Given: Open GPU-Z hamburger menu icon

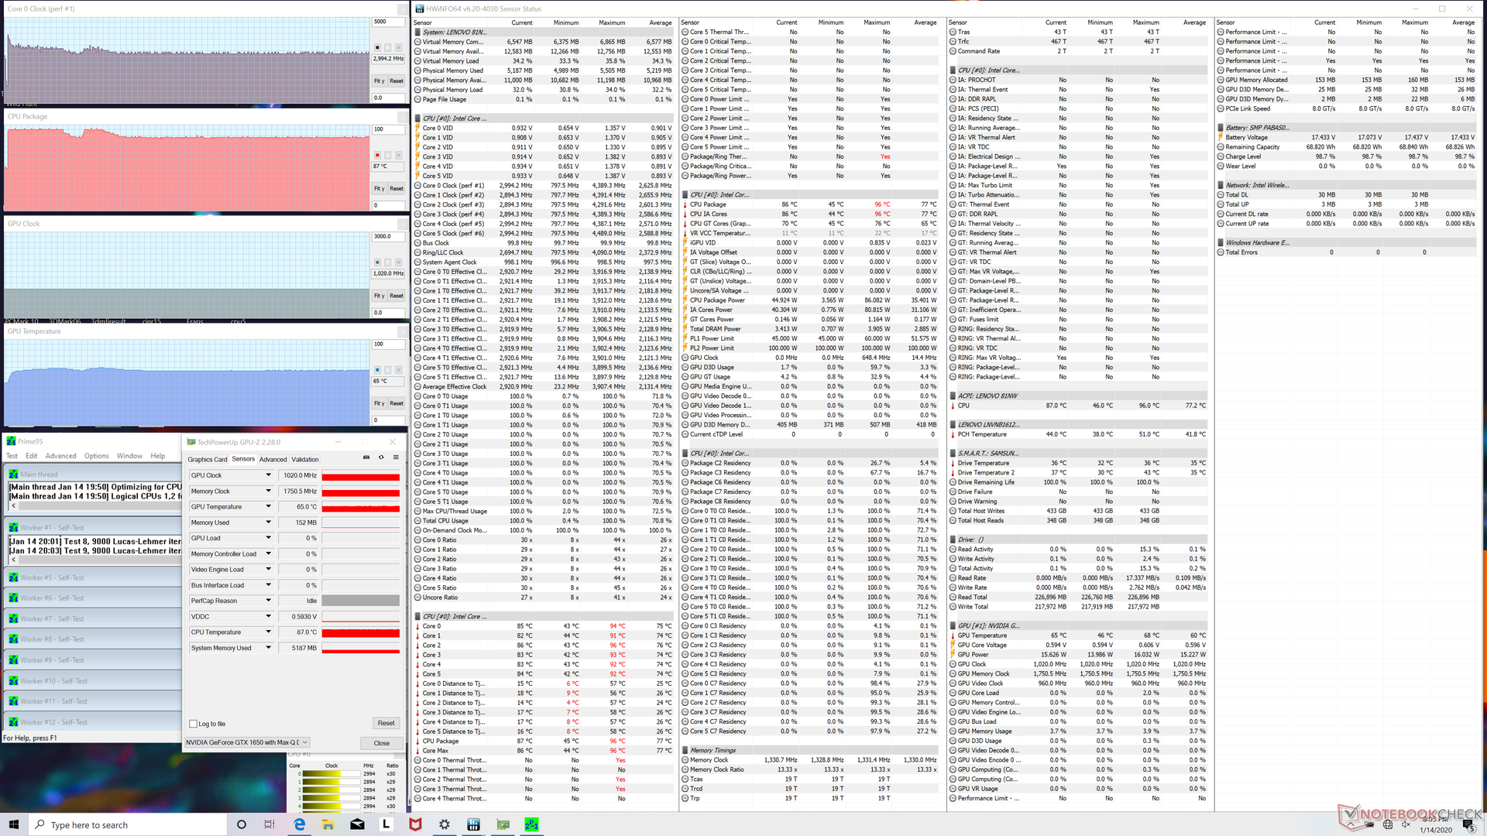Looking at the screenshot, I should point(396,457).
